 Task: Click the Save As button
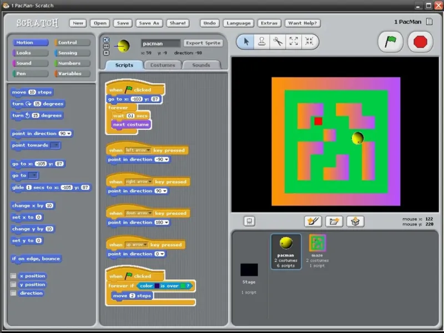[x=149, y=23]
